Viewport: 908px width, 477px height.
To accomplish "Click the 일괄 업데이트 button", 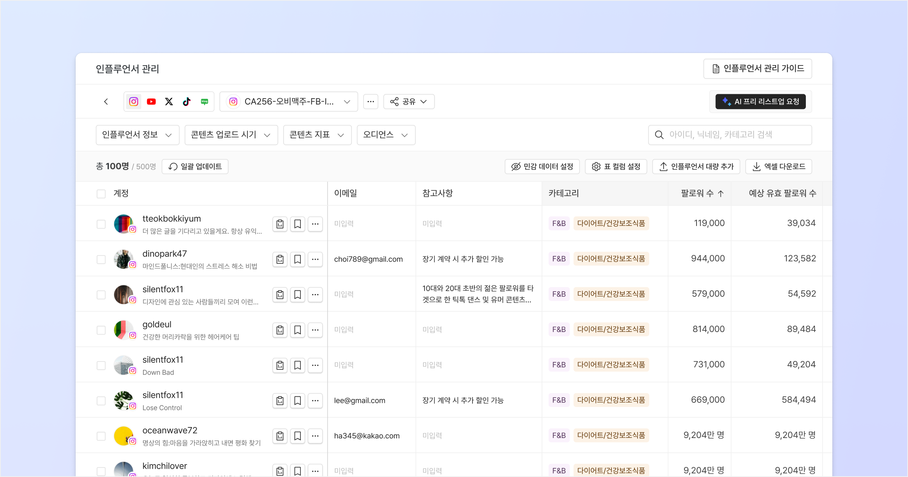I will 195,167.
